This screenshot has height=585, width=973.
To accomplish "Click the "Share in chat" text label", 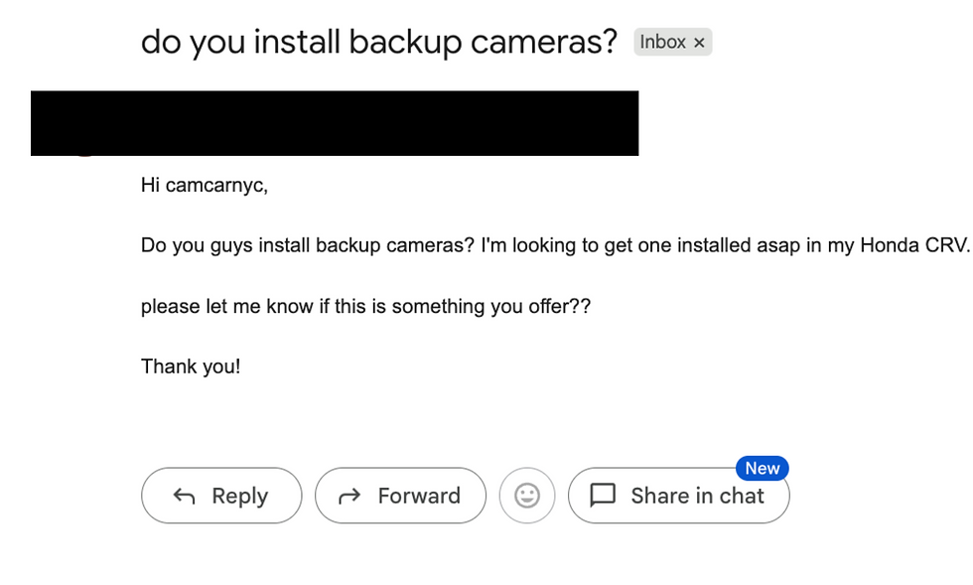I will [x=697, y=496].
